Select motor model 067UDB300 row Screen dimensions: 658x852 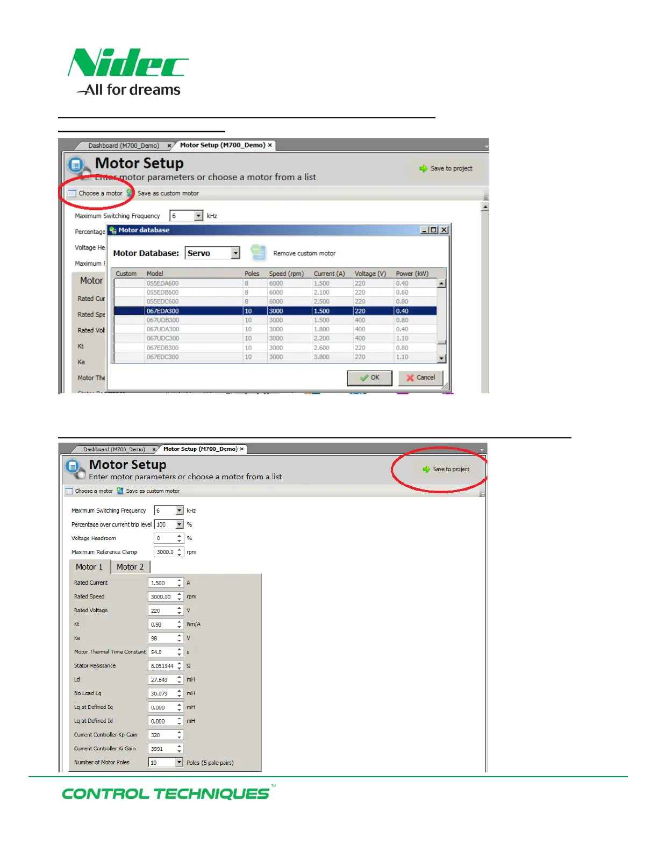pos(275,320)
